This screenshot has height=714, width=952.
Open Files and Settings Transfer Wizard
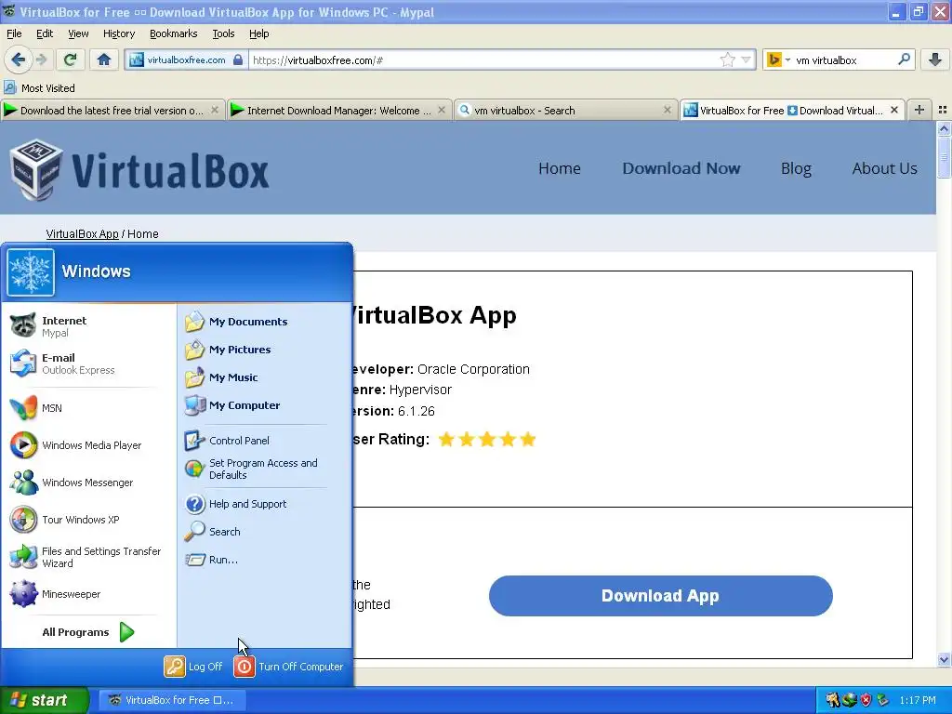90,557
